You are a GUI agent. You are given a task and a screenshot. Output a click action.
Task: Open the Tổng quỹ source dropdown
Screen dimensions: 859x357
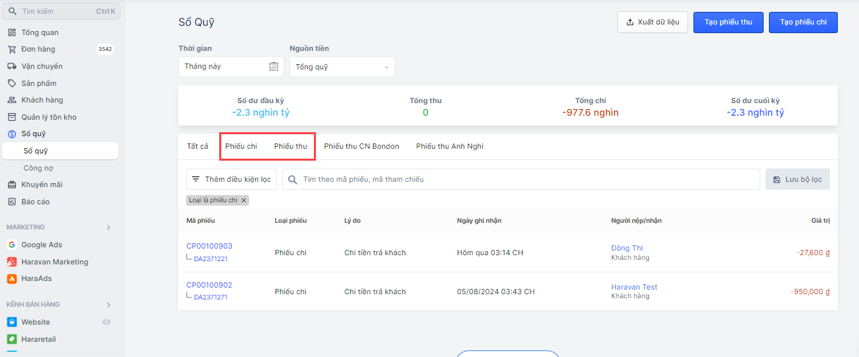coord(342,67)
